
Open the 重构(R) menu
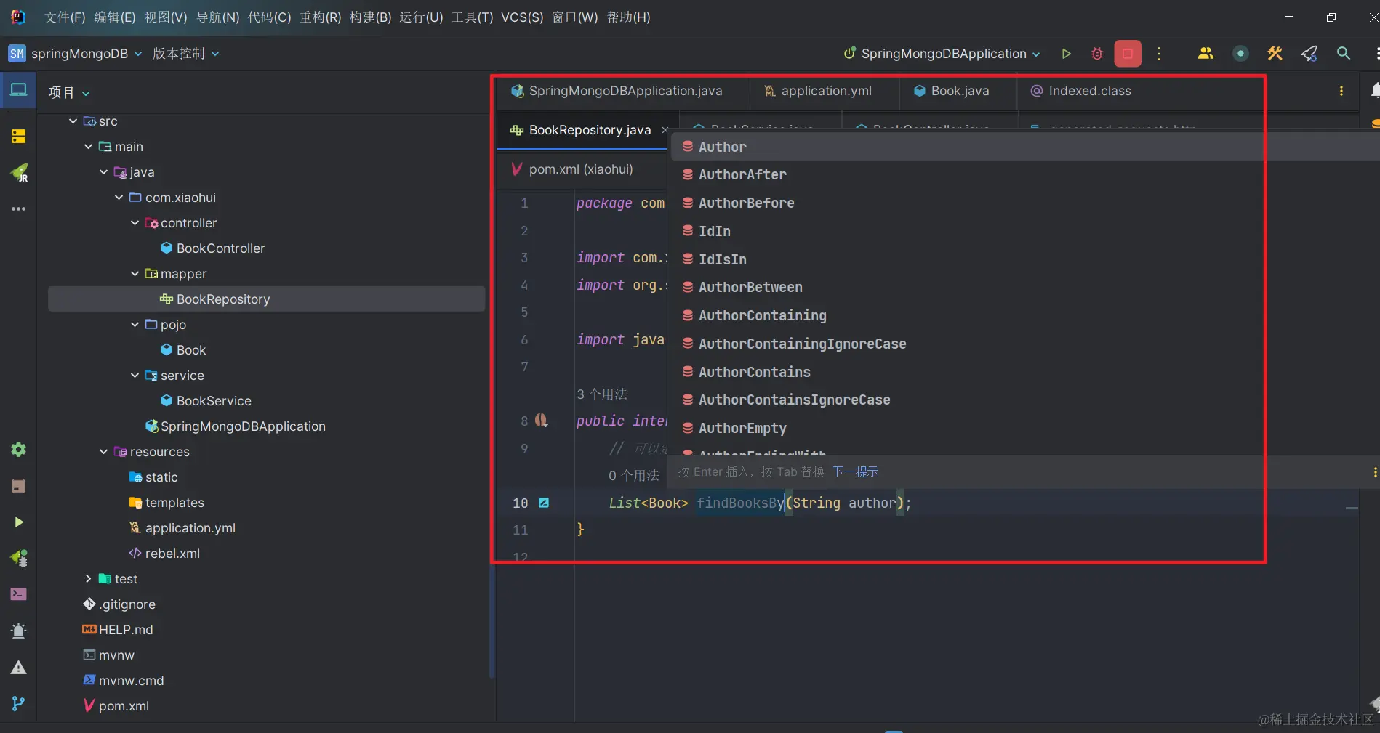click(320, 17)
